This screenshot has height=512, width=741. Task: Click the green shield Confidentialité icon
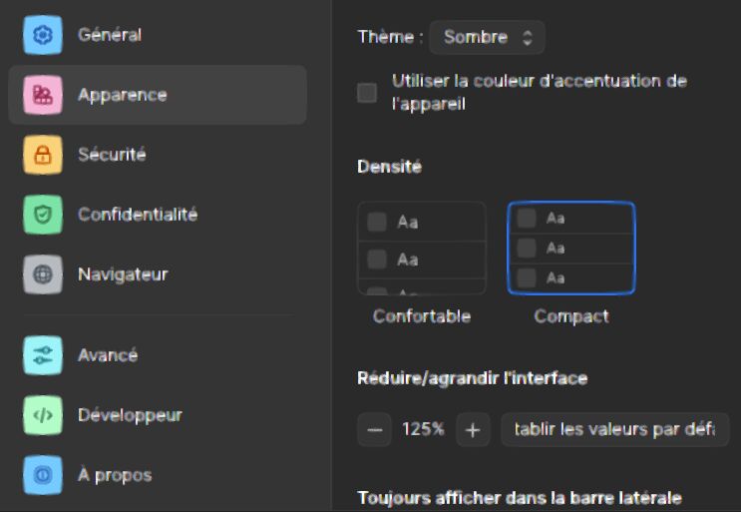(43, 215)
